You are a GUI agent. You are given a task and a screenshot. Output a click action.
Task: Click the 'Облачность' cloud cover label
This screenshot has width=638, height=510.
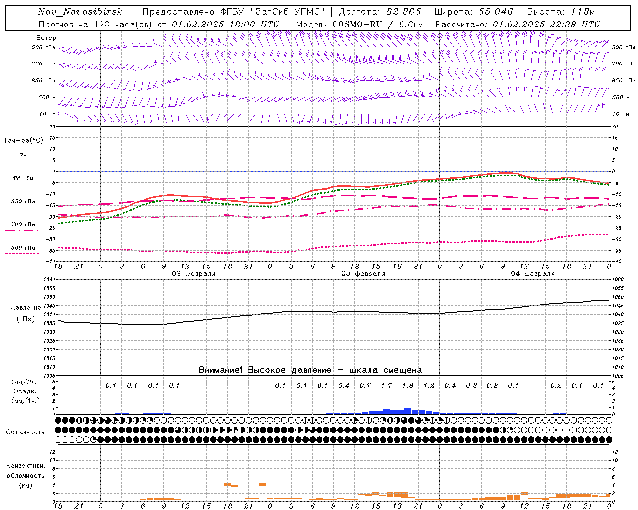pyautogui.click(x=25, y=432)
